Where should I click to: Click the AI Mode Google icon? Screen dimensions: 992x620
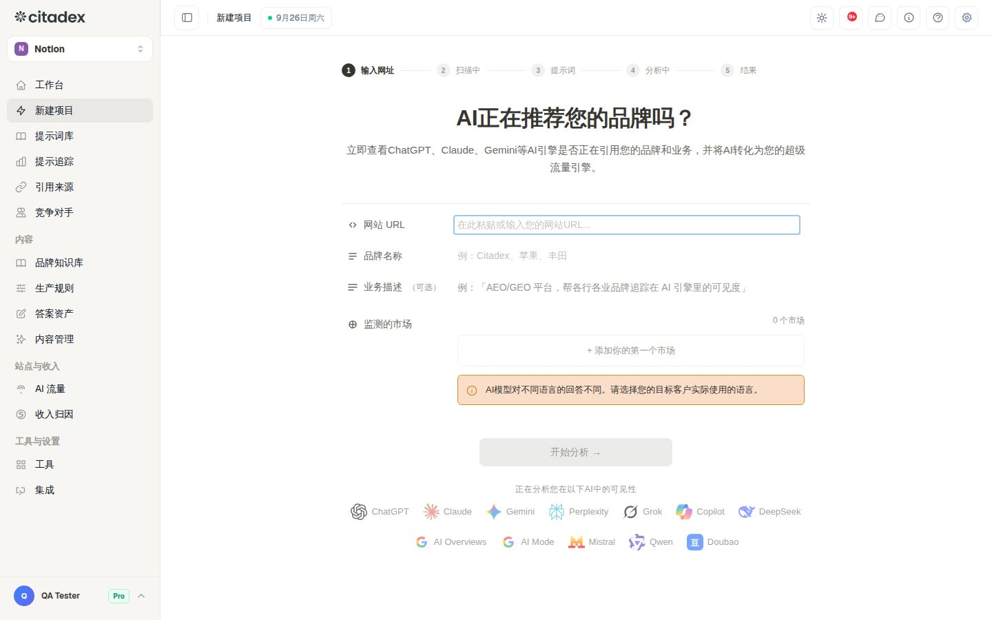[x=508, y=542]
